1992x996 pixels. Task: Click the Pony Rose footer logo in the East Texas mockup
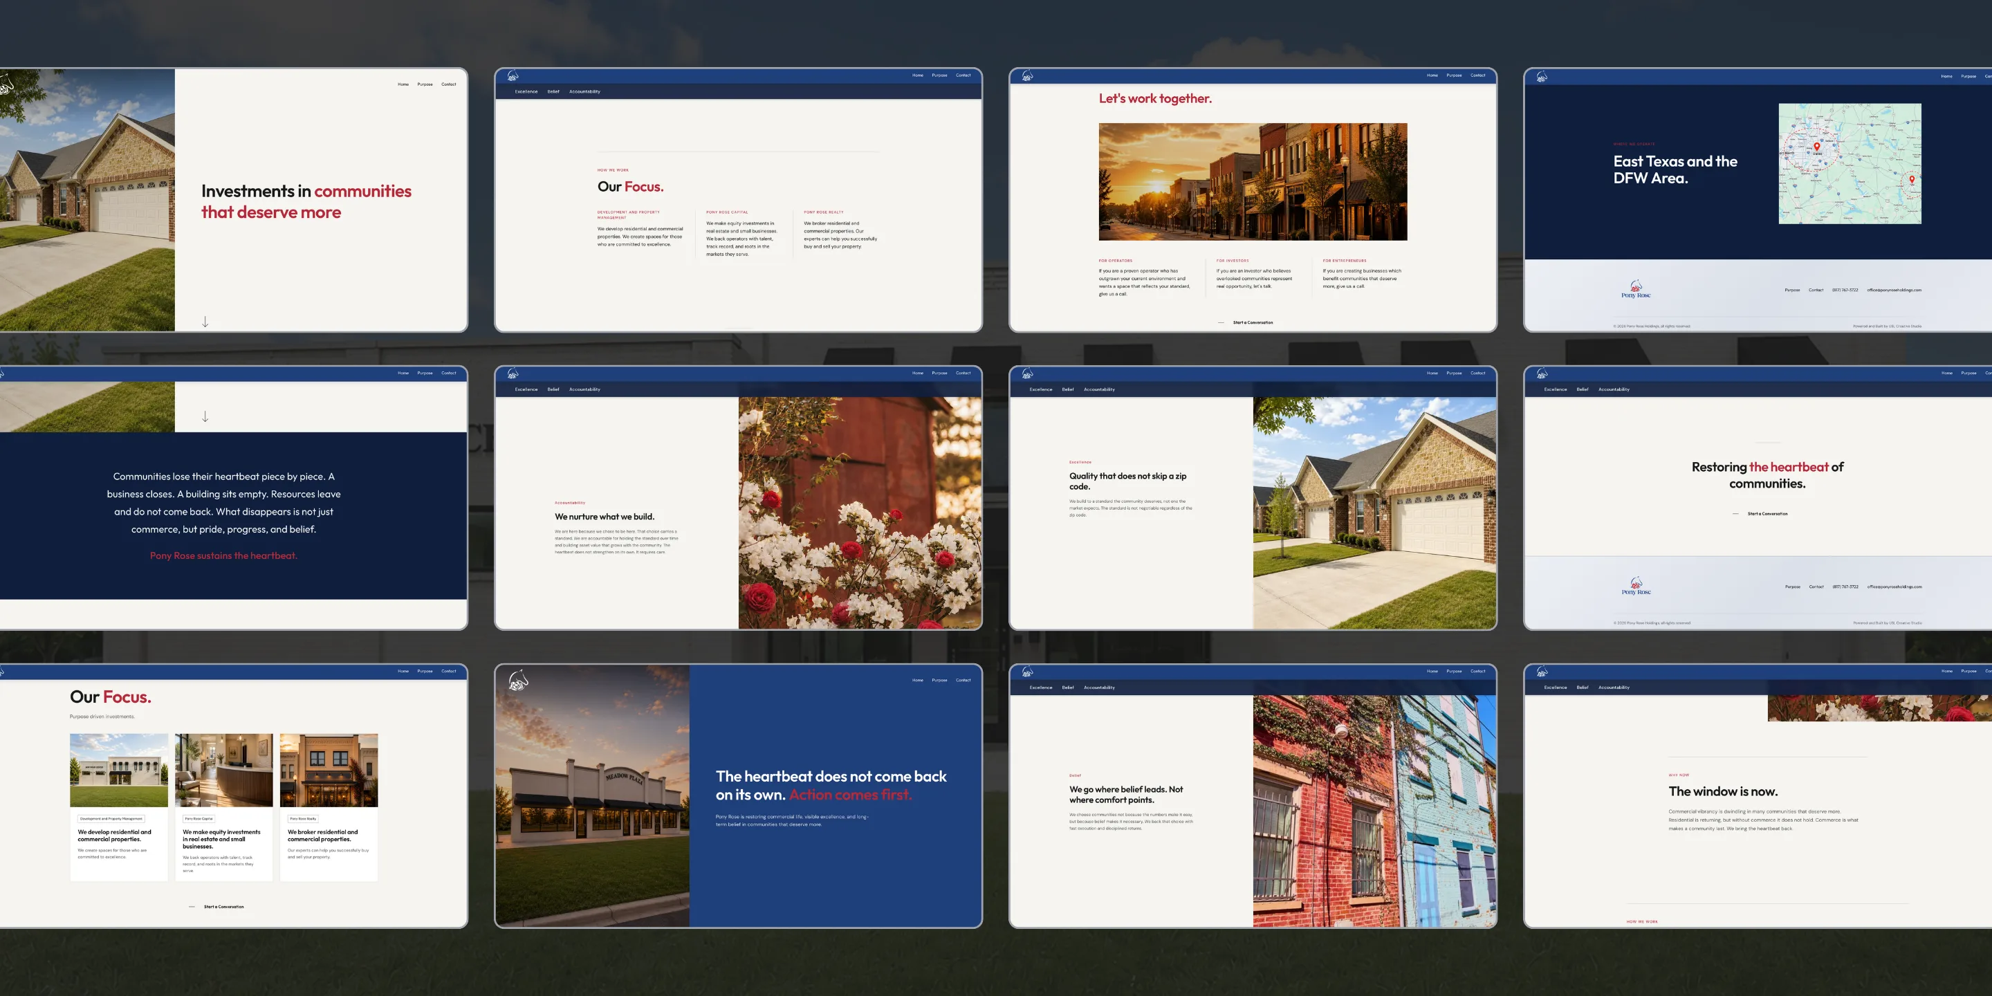pyautogui.click(x=1636, y=290)
